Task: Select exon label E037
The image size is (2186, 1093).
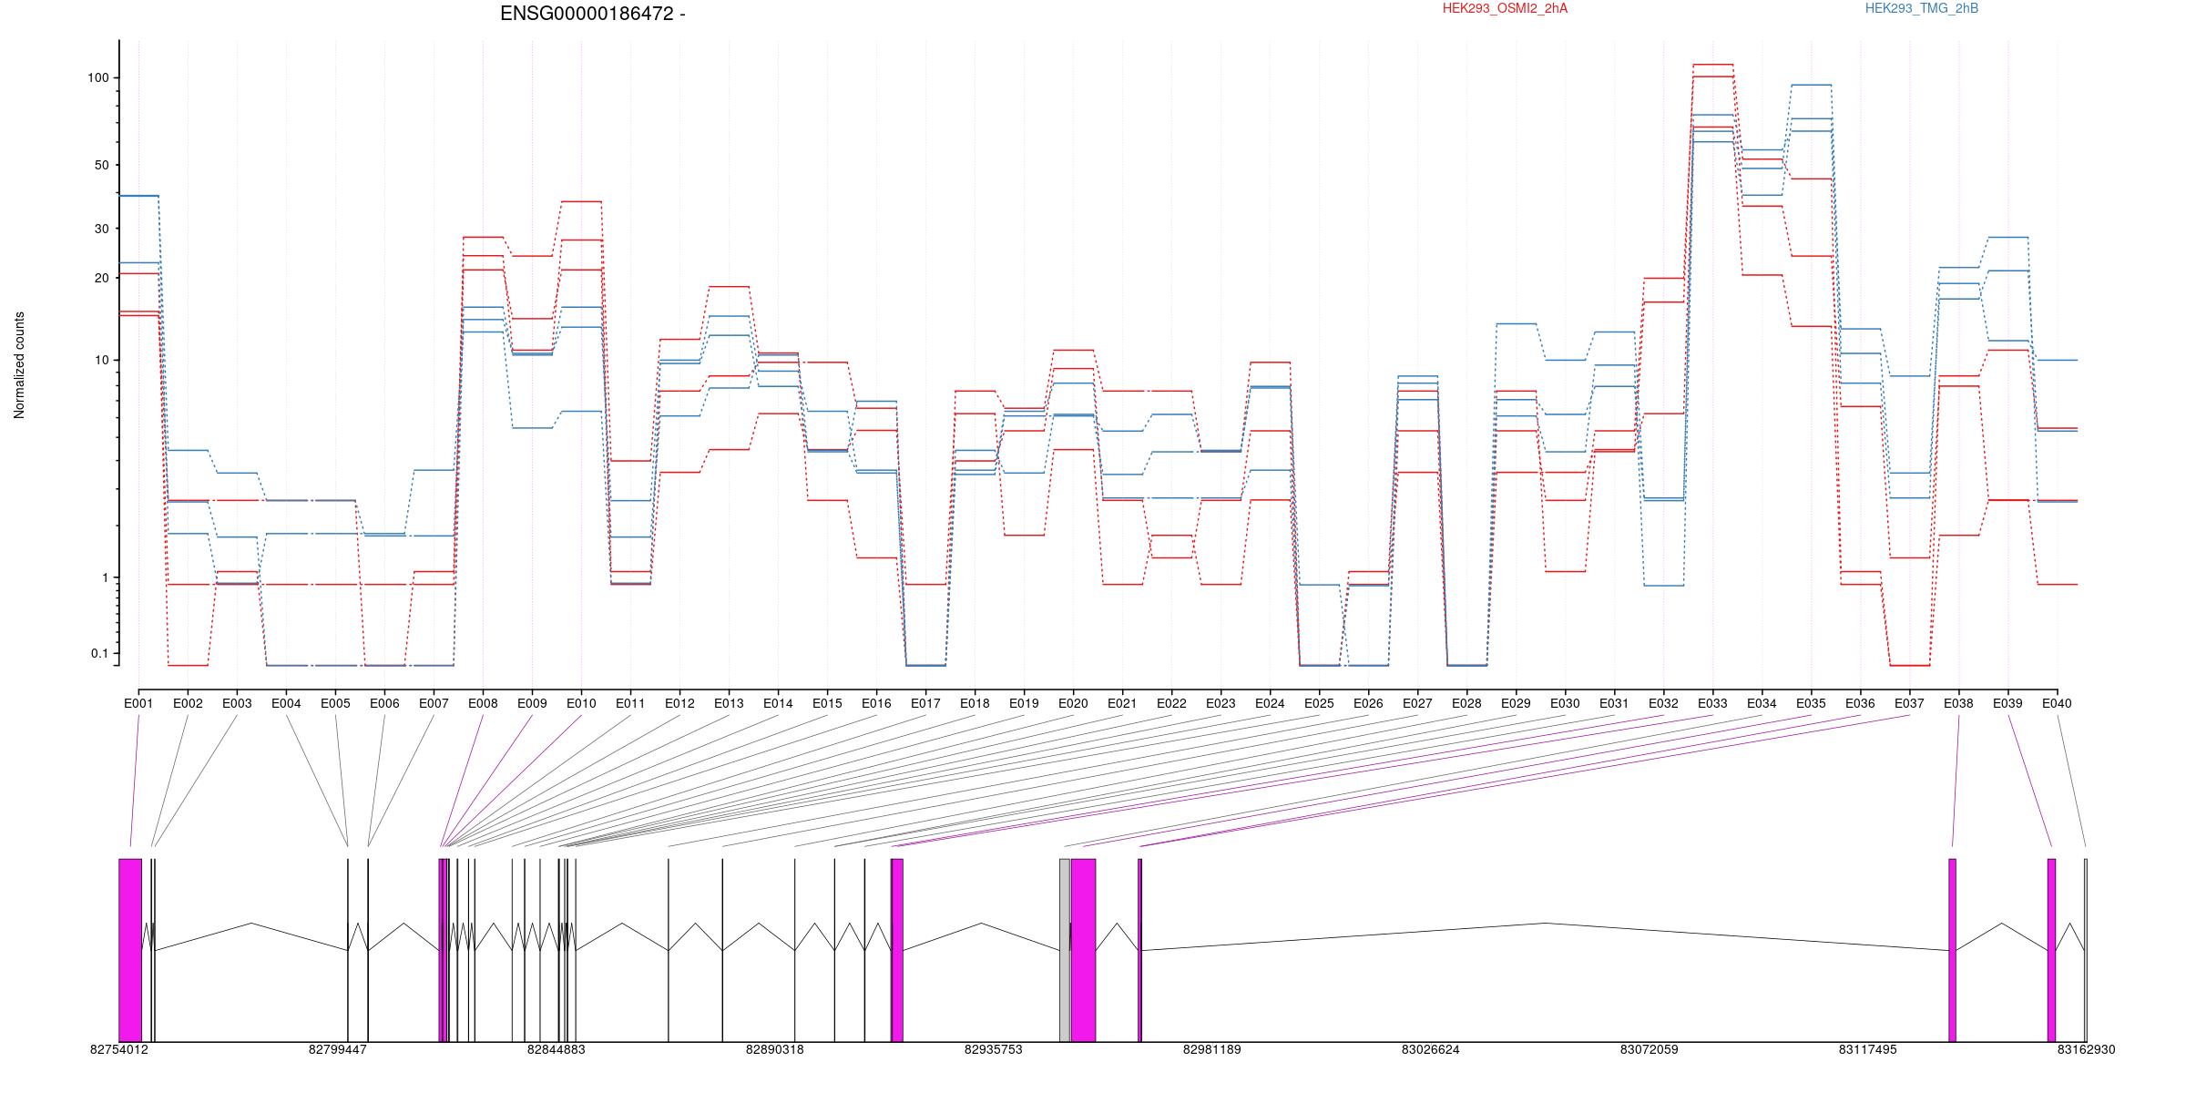Action: tap(1909, 703)
